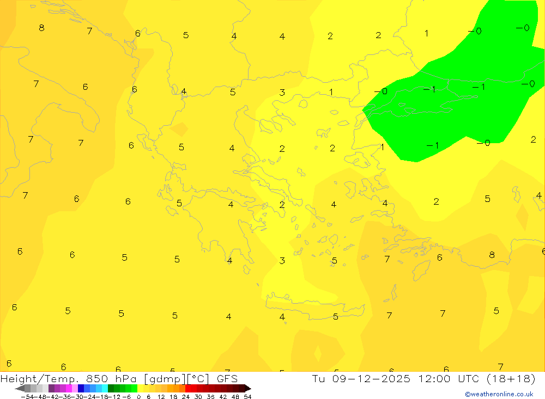Click the 30 label under the color scale
The height and width of the screenshot is (399, 545).
198,397
